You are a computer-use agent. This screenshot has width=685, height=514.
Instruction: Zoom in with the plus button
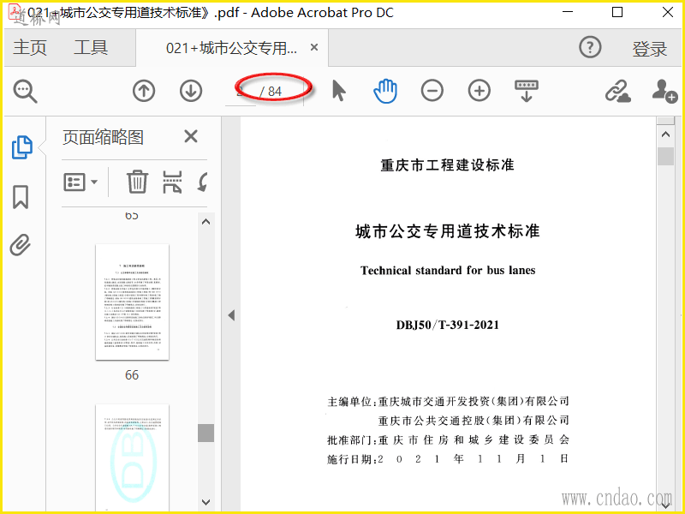(x=479, y=91)
